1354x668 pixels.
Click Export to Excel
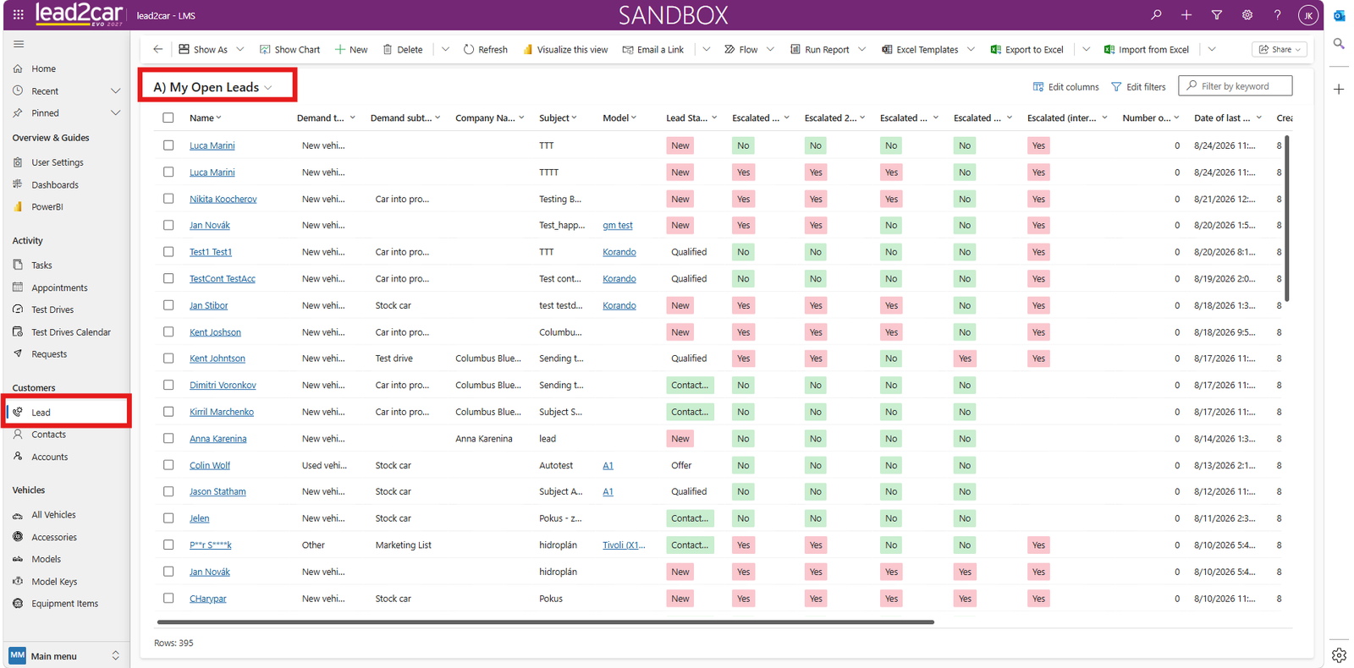click(x=1027, y=49)
